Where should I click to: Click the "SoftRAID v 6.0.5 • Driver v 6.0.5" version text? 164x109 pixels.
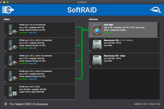[x=147, y=104]
